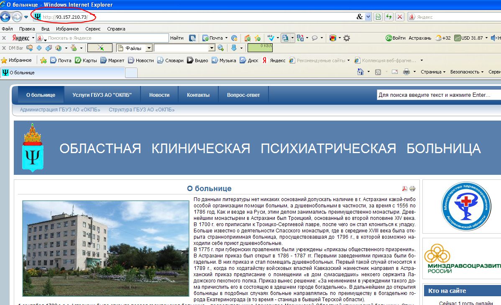This screenshot has height=305, width=501.
Task: Open the Файлы dropdown in DM Bar
Action: point(149,48)
